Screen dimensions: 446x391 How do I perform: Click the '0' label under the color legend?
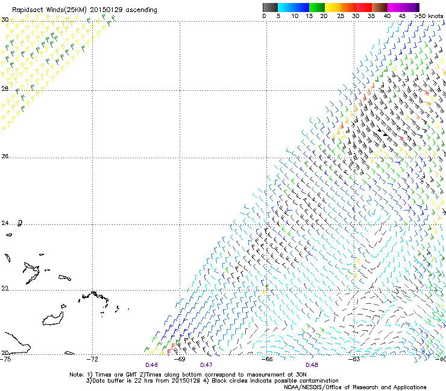click(264, 16)
